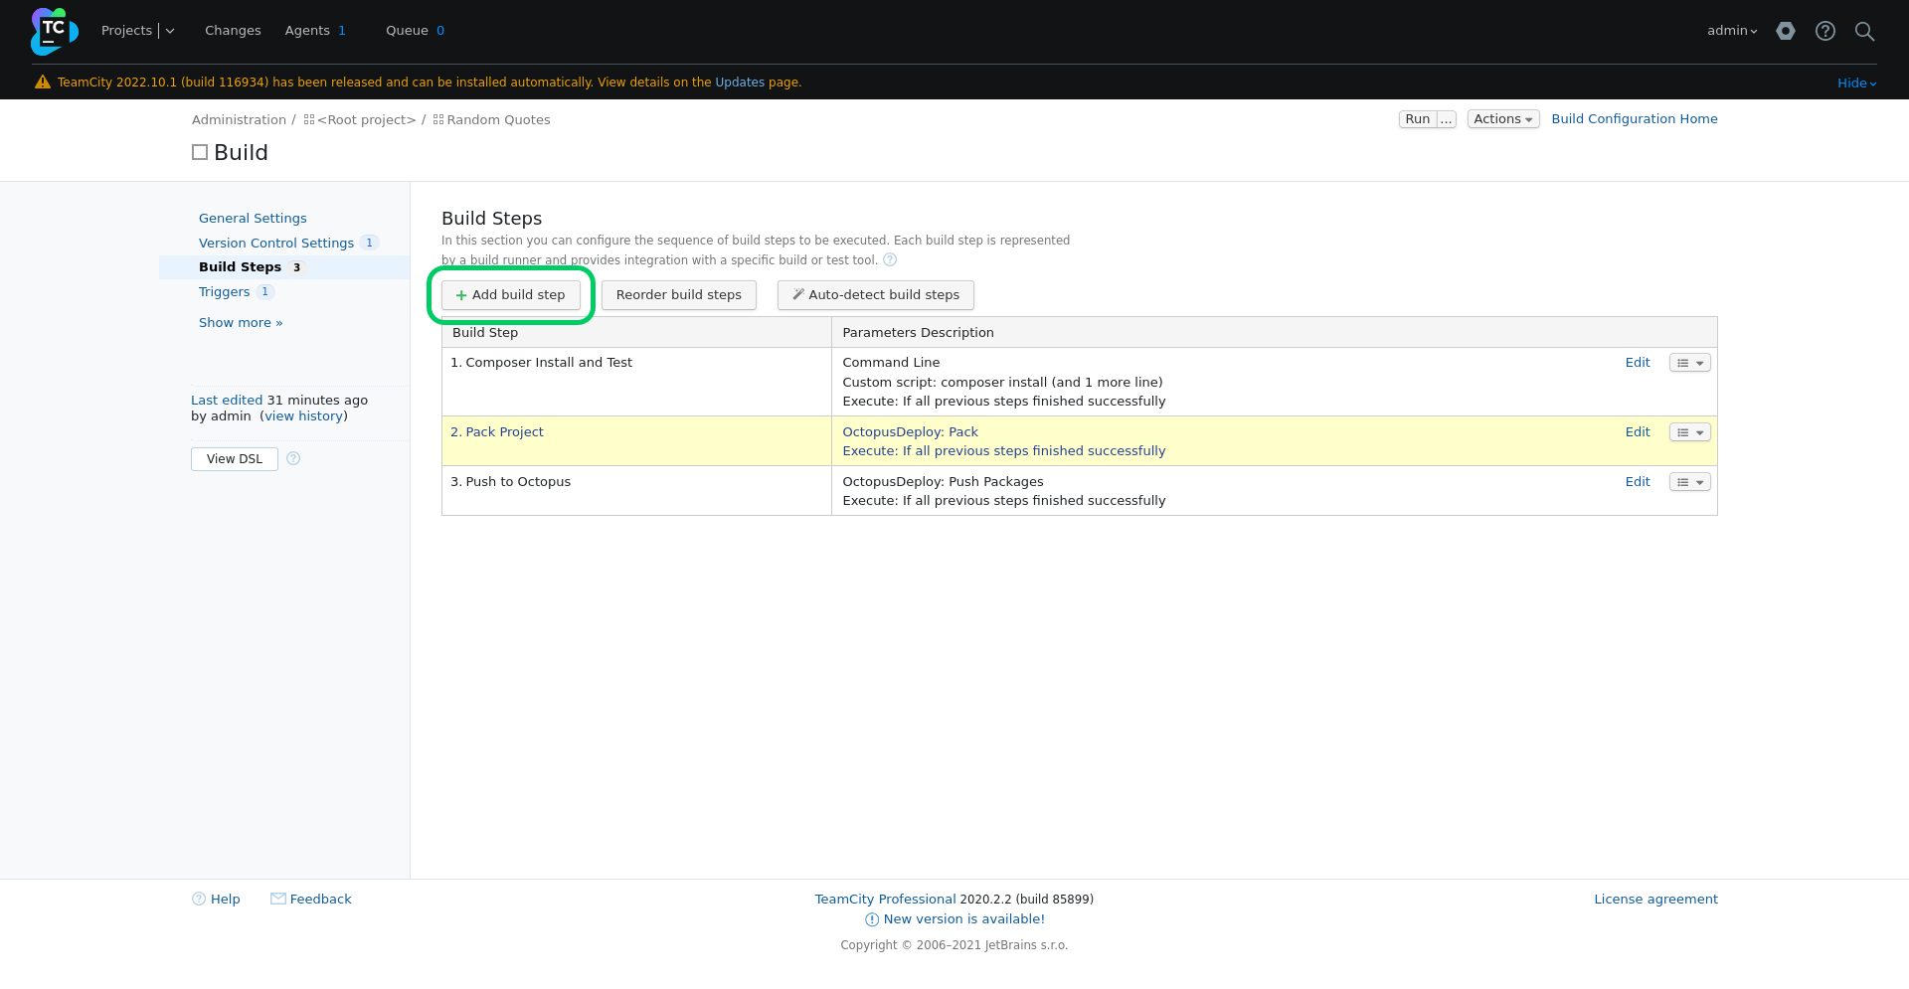Open License agreement link

[1655, 900]
